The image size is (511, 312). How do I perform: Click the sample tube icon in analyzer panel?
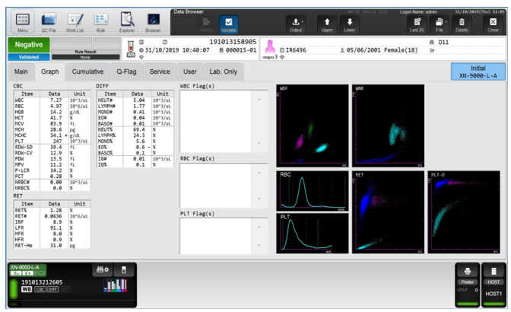pos(123,269)
